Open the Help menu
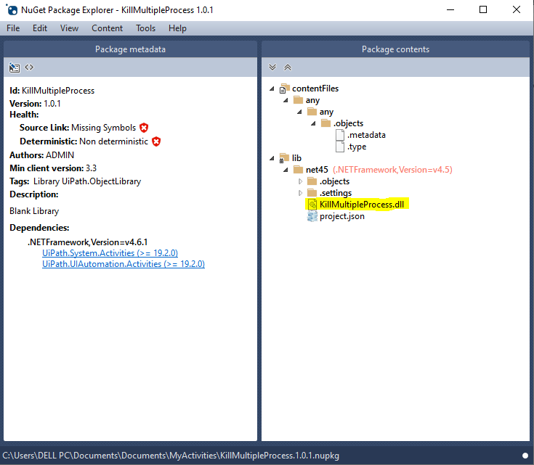The width and height of the screenshot is (534, 465). coord(177,28)
